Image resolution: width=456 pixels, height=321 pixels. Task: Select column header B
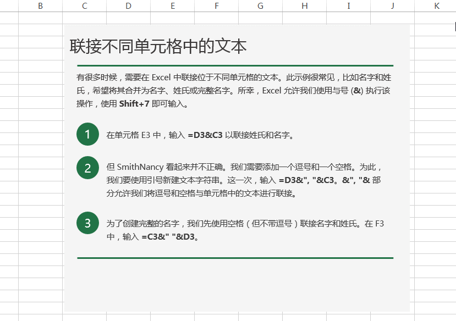click(x=40, y=5)
